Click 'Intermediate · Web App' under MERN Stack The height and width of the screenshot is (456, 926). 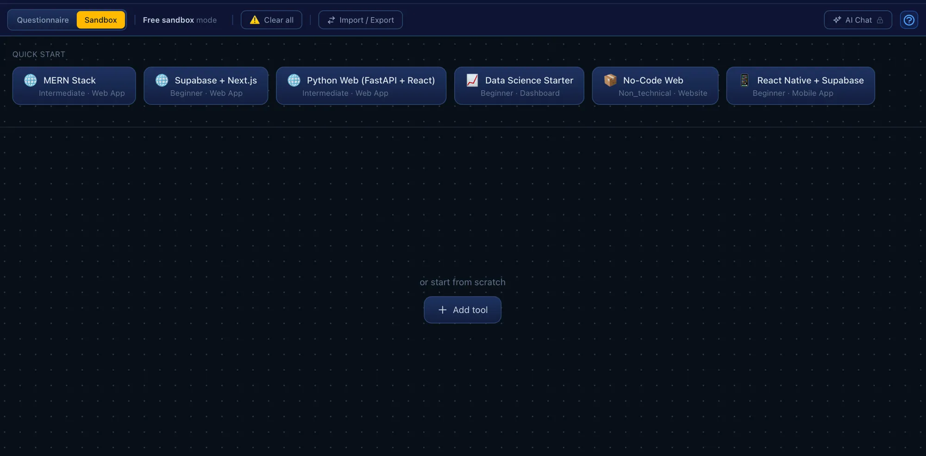click(x=82, y=93)
